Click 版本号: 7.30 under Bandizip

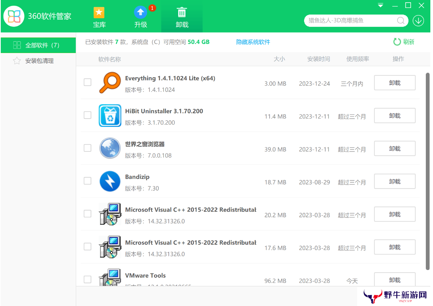[x=142, y=189]
